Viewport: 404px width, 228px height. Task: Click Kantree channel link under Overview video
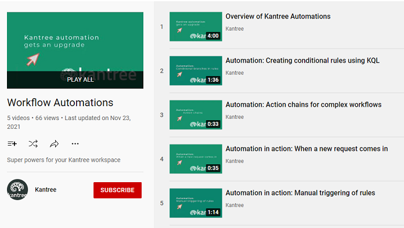[x=235, y=28]
